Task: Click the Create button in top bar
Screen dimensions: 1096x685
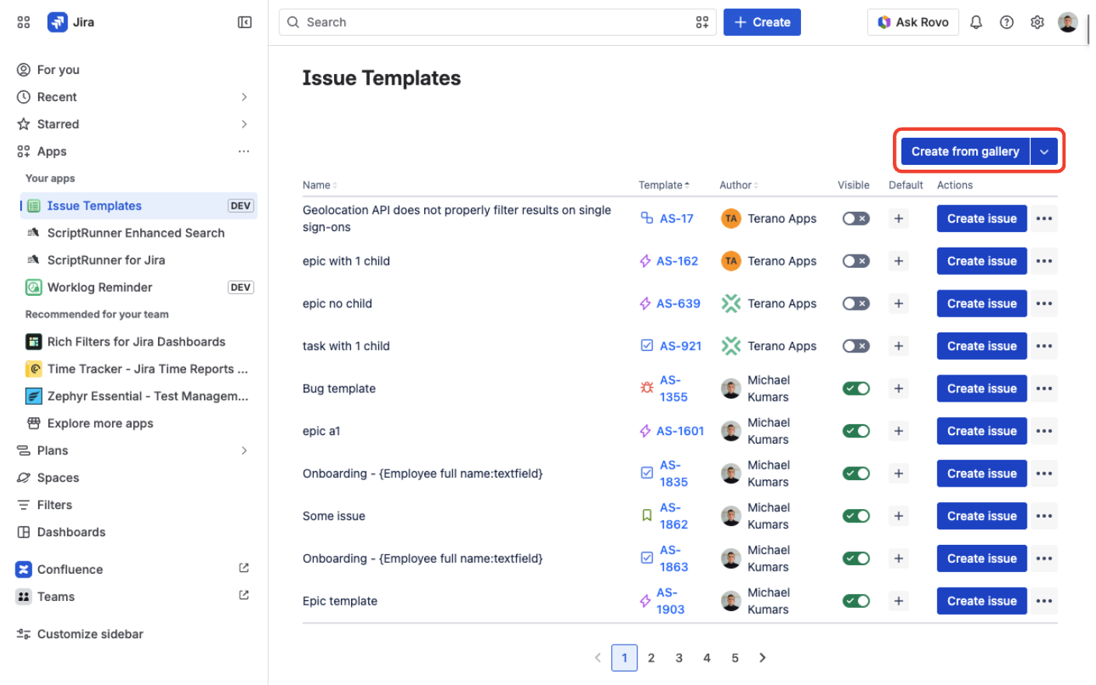Action: point(762,23)
